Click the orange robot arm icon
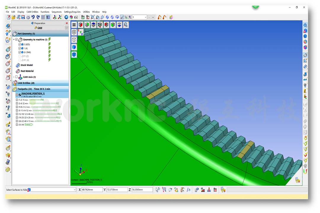 [159, 17]
